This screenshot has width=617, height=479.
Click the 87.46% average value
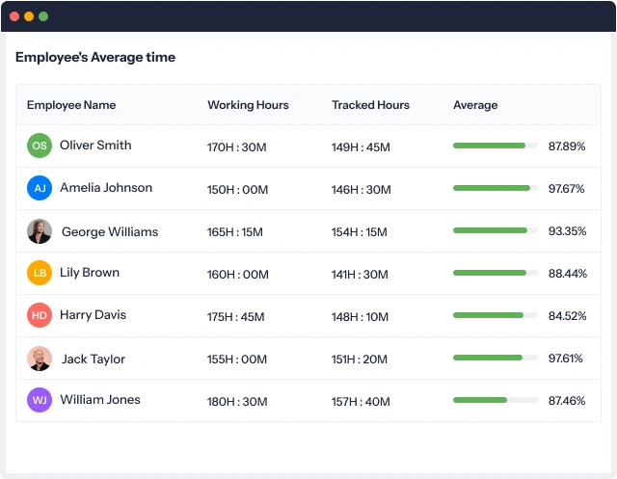[x=567, y=401]
